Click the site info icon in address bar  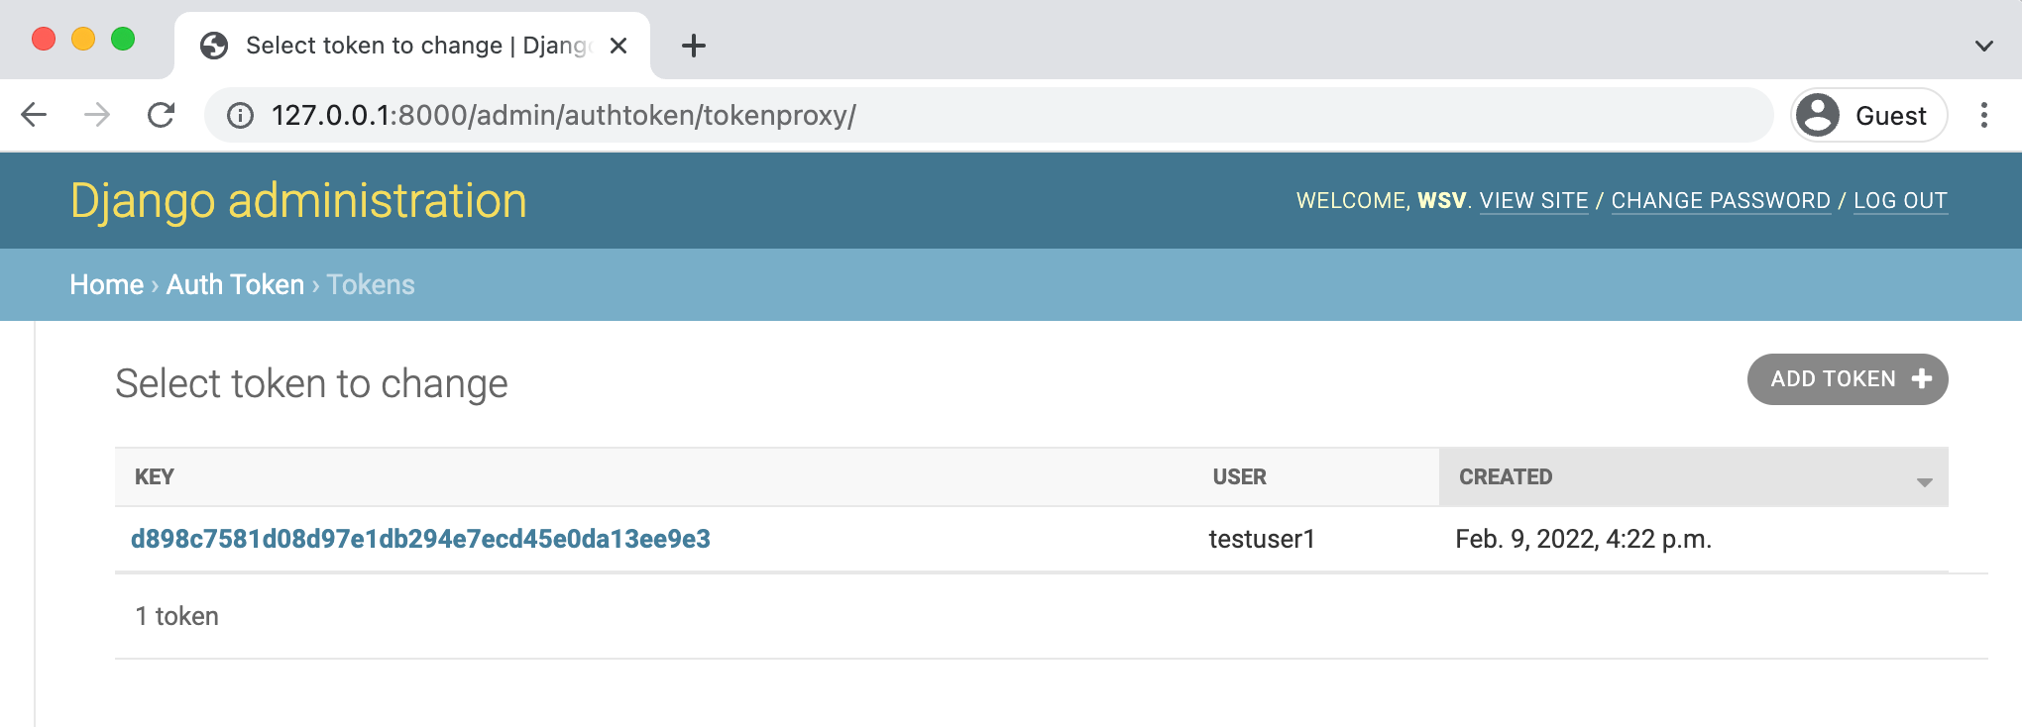(240, 116)
